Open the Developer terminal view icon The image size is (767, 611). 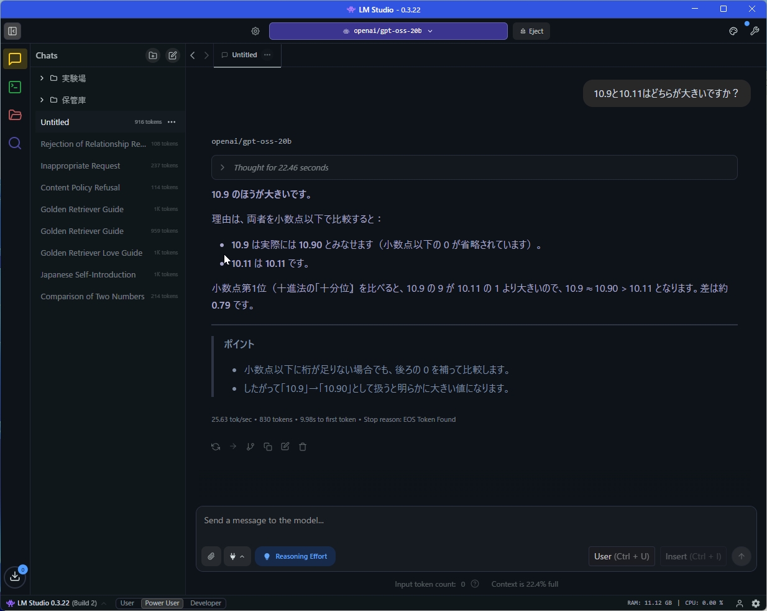click(x=15, y=87)
